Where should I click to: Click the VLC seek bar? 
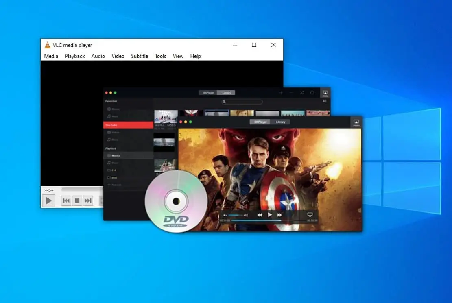82,190
